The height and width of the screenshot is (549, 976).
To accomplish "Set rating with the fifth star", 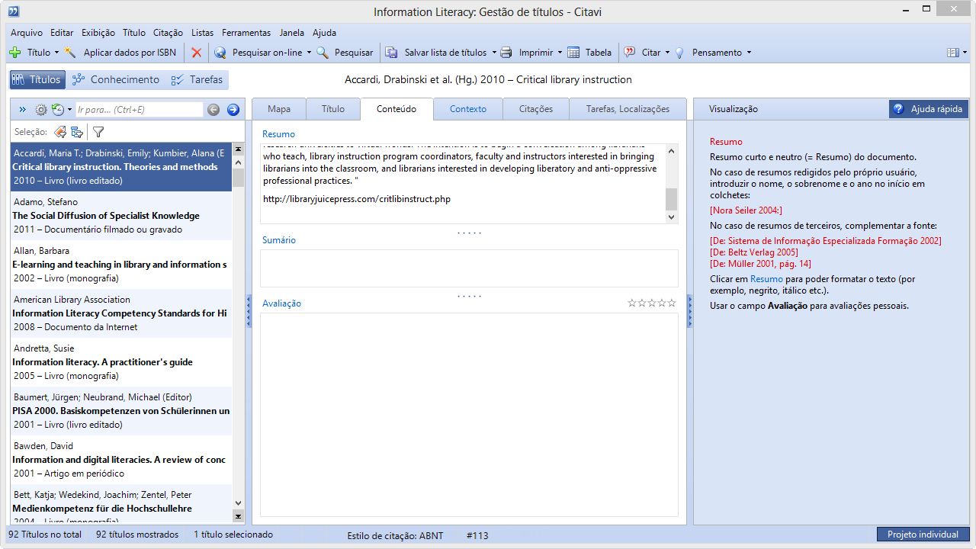I will tap(672, 303).
